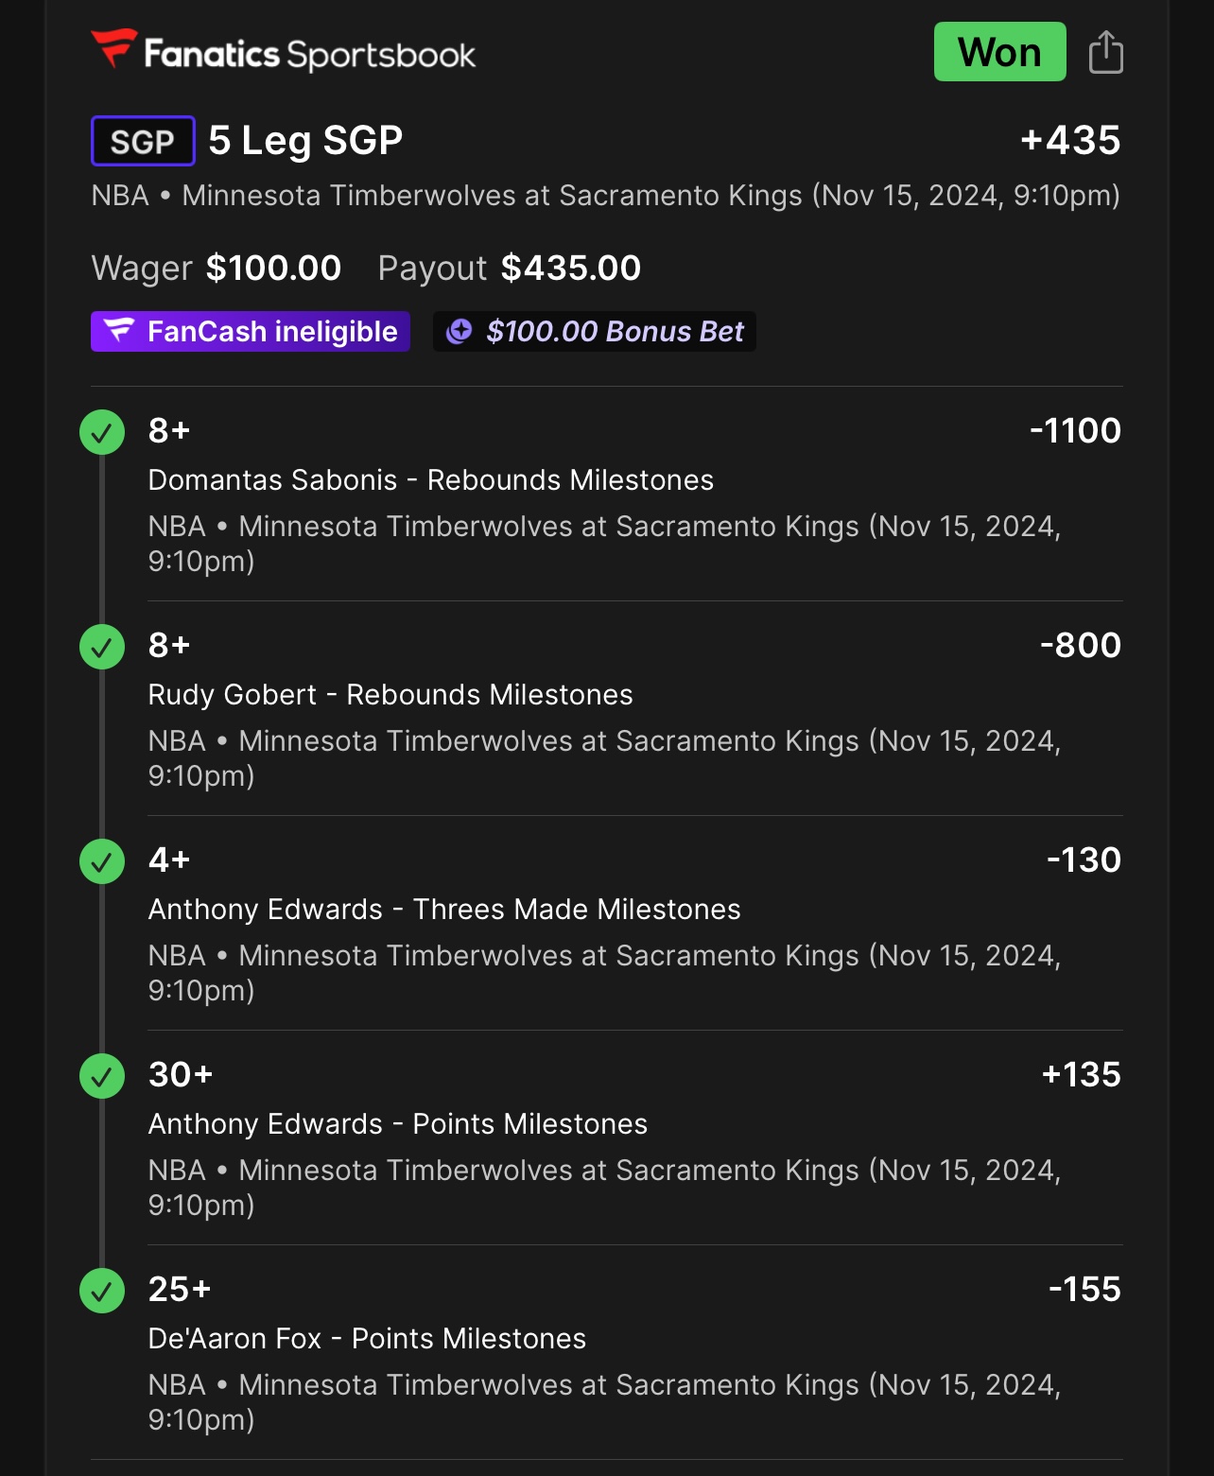Tap green checkmark beside Sabonis rebounds leg
Viewport: 1214px width, 1476px height.
(102, 432)
